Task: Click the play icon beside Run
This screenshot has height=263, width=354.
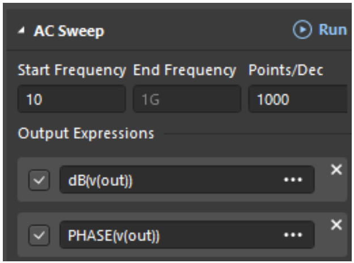Action: (x=302, y=31)
